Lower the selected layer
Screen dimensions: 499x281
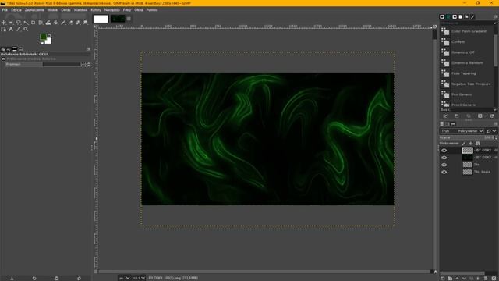465,279
